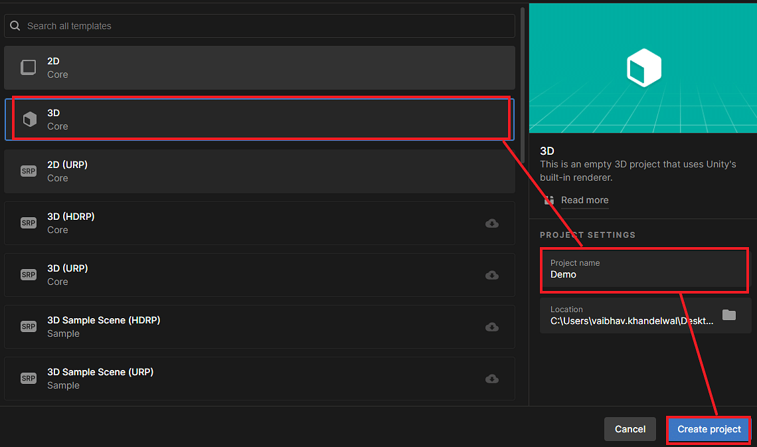Click the SRP badge for 3D (URP)
This screenshot has height=447, width=757.
coord(29,275)
